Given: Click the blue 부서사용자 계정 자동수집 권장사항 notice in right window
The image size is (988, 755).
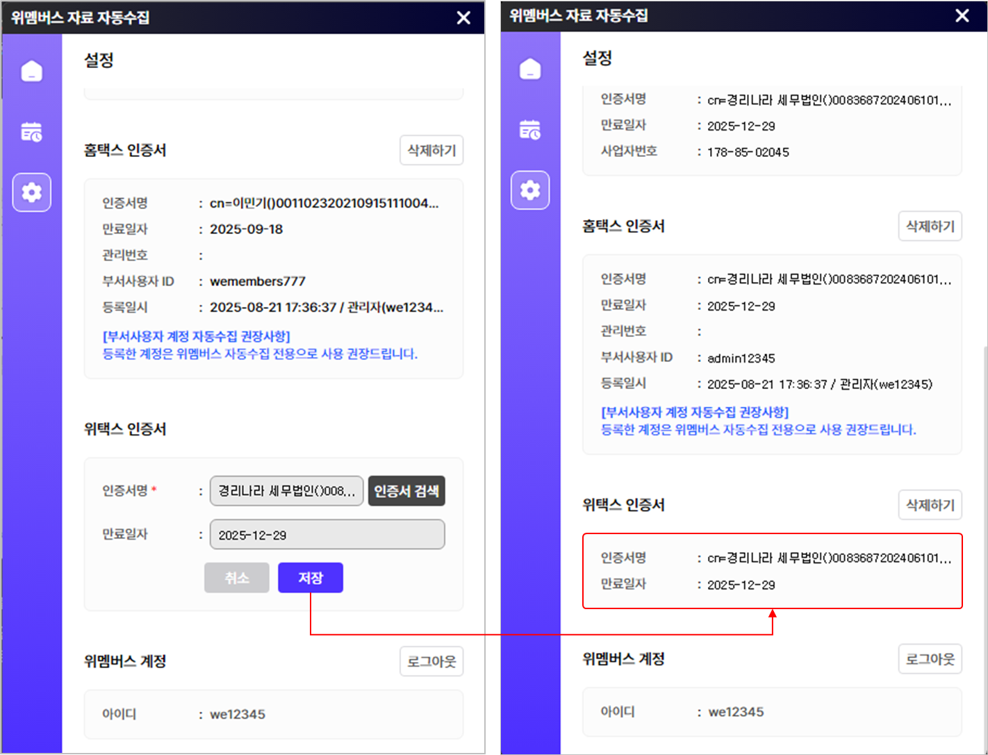Looking at the screenshot, I should (759, 421).
